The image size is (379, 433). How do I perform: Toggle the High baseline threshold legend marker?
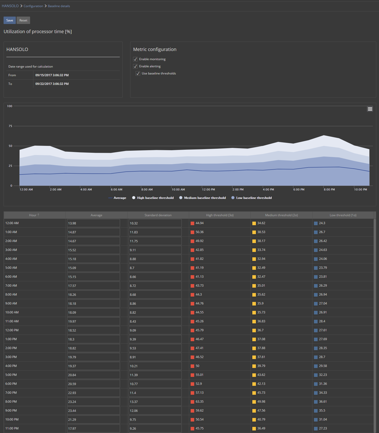tap(134, 198)
